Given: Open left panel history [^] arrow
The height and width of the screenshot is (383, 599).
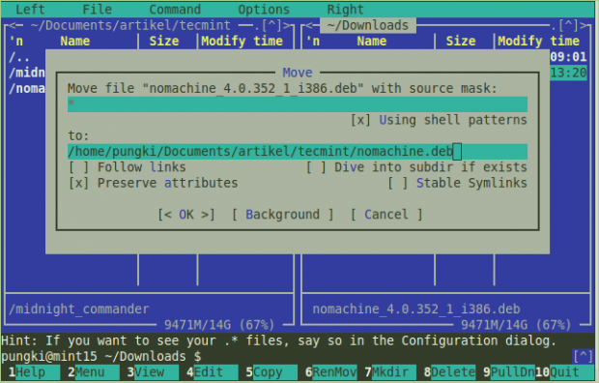Looking at the screenshot, I should click(x=271, y=26).
